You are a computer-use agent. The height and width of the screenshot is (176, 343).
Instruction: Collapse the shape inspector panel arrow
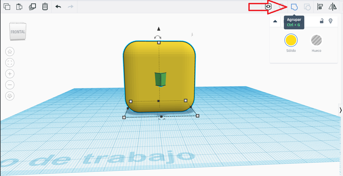pos(275,21)
